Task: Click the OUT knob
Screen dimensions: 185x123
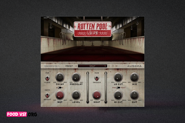Action: (x=134, y=95)
